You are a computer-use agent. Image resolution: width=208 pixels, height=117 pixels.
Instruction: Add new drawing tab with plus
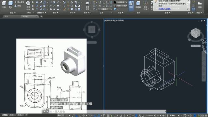coord(41,17)
